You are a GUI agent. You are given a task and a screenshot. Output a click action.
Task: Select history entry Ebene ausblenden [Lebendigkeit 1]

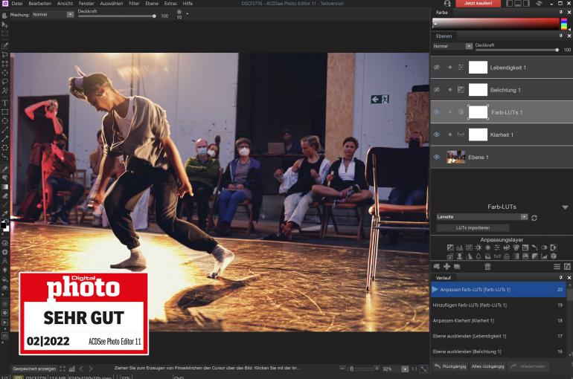499,336
